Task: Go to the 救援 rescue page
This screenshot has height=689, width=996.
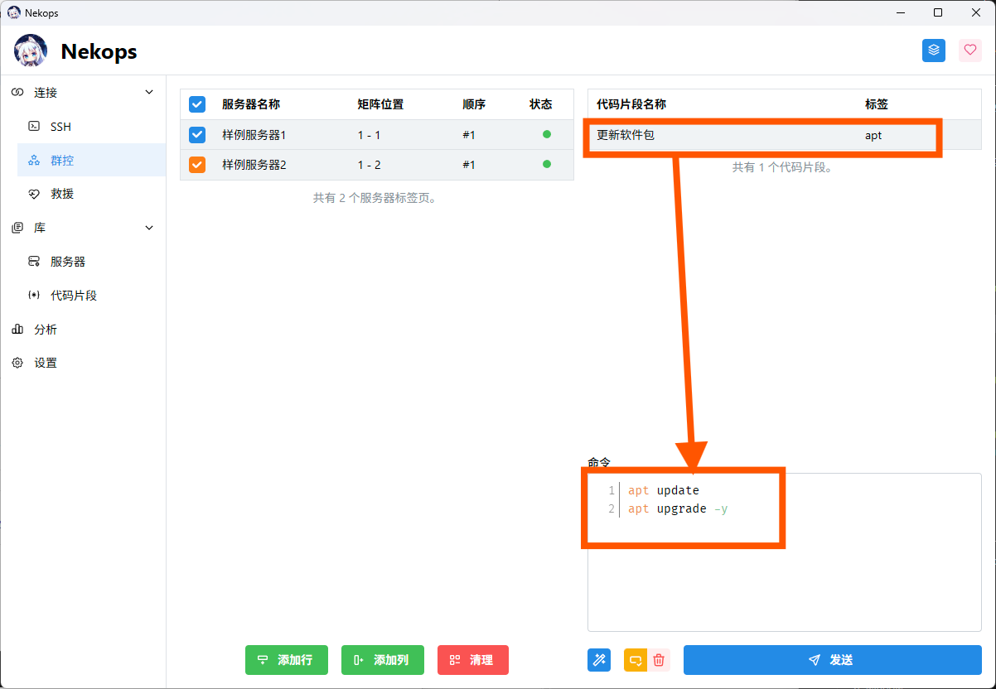Action: 62,194
